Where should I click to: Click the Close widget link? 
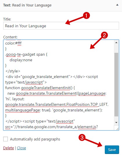pos(22,148)
